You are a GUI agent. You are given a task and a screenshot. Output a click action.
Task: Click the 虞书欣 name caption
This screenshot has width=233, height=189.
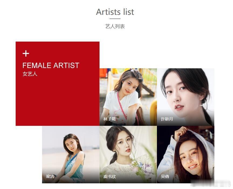point(109,177)
